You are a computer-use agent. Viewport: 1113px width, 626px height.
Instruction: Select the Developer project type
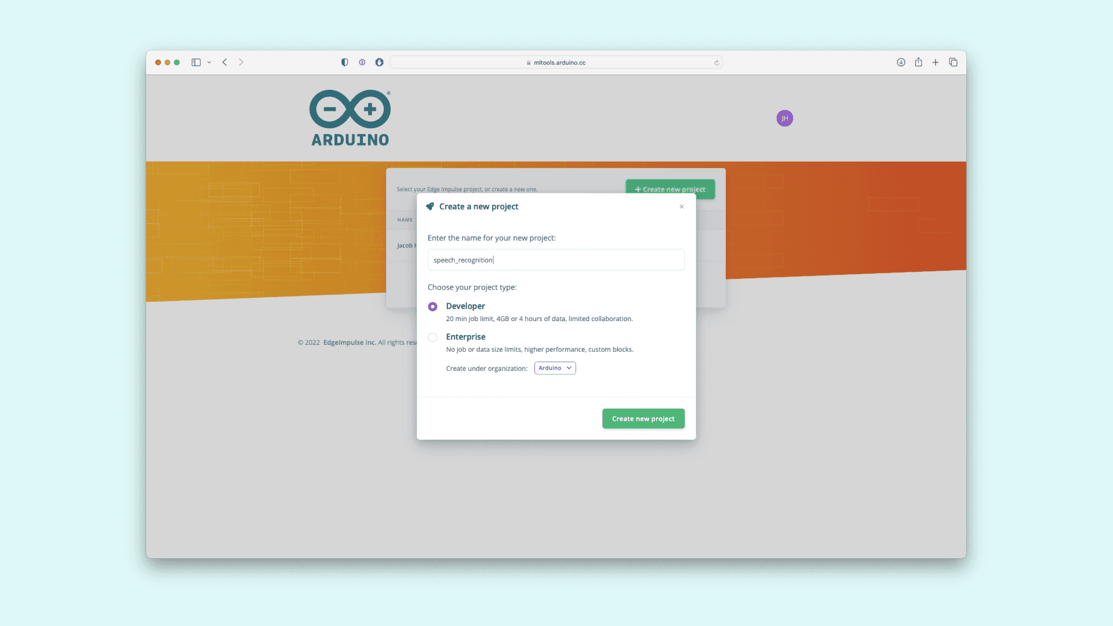pos(432,307)
